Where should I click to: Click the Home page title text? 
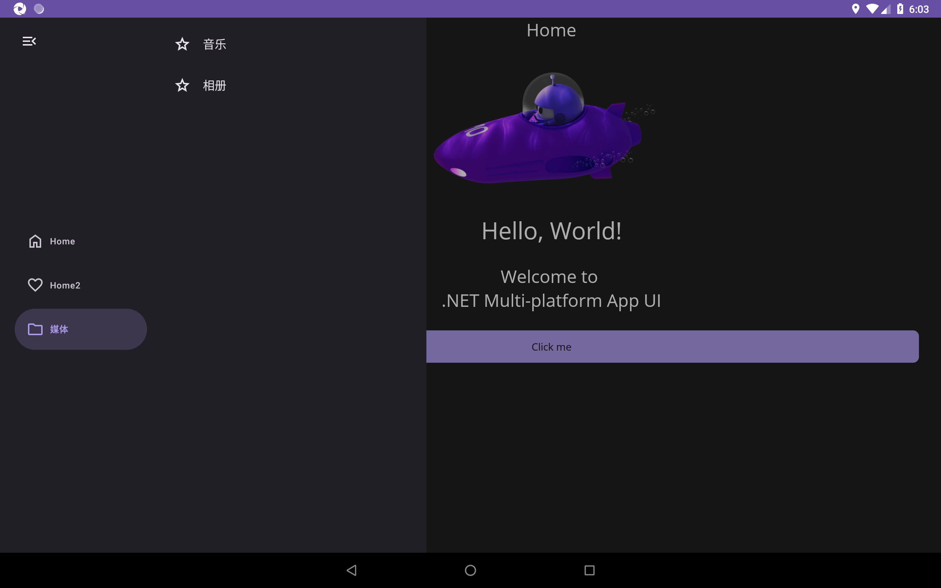(551, 31)
